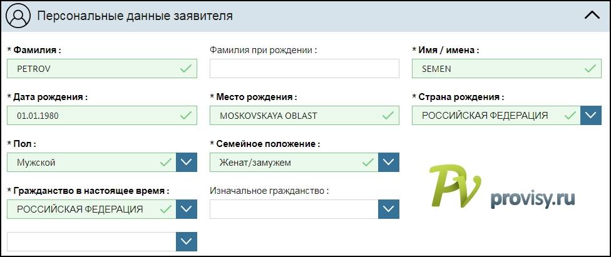Screen dimensions: 611x257
Task: Click the Место рождения field
Action: coord(297,116)
